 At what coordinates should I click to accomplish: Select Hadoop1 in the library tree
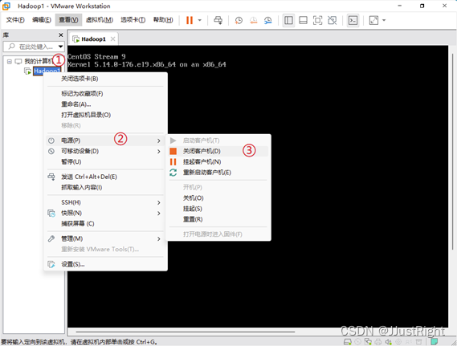click(x=47, y=71)
